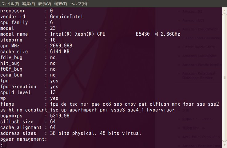Click the 'hypervisor' flag text
Screen dimensions: 227x148
pyautogui.click(x=161, y=110)
